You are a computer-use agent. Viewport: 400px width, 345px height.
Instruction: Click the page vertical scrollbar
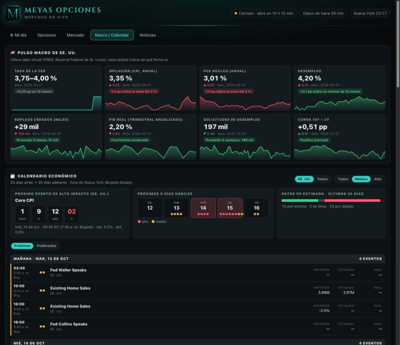(x=398, y=44)
